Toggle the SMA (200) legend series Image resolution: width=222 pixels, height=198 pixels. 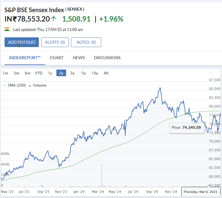pyautogui.click(x=15, y=85)
